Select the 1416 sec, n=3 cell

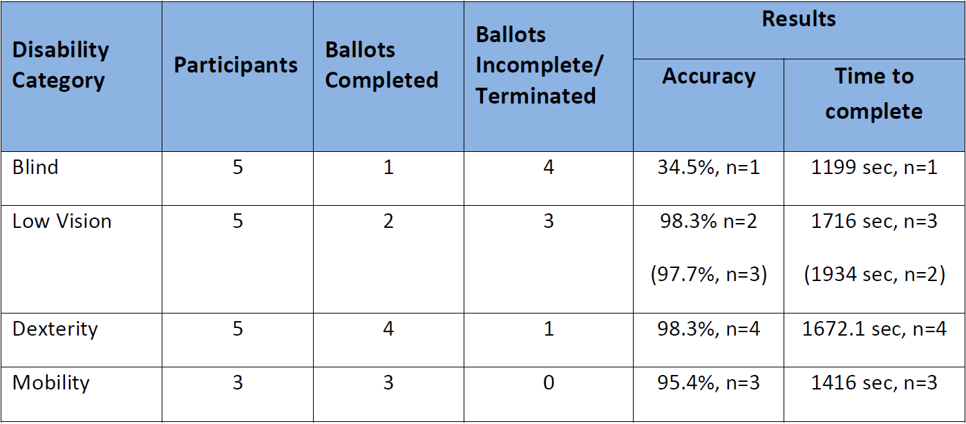(874, 383)
